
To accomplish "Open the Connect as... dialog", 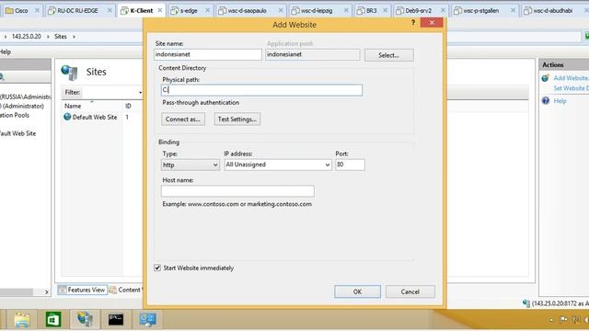I will 183,120.
